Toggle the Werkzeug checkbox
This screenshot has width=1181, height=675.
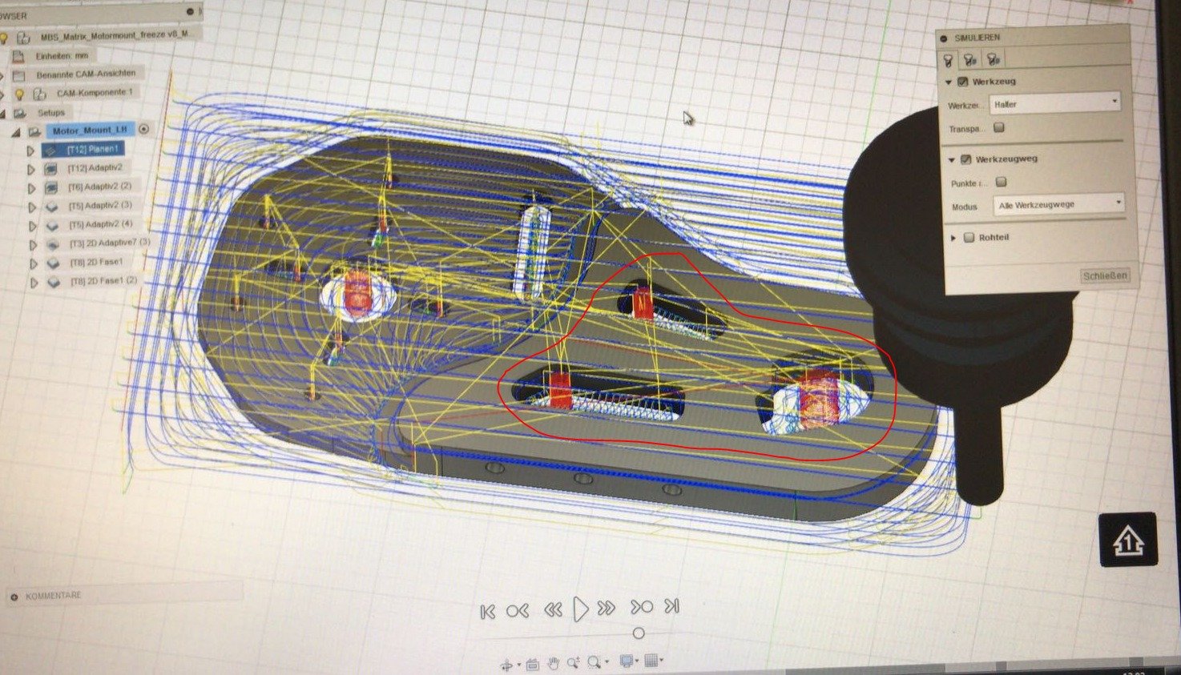pyautogui.click(x=963, y=82)
